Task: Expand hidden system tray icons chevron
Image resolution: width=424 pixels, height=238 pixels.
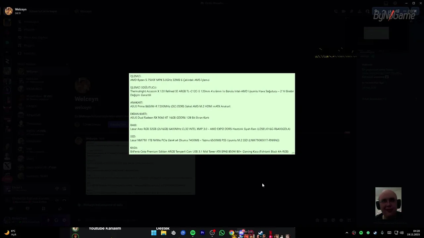Action: pos(347,233)
